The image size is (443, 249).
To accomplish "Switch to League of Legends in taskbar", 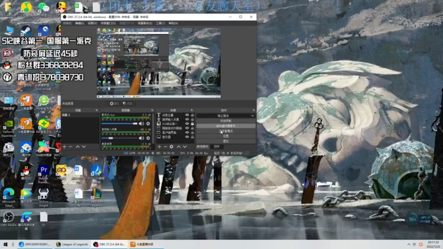I will coord(73,245).
